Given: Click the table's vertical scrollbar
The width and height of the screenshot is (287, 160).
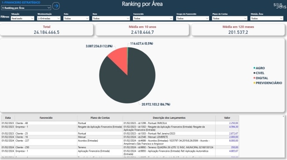Looking at the screenshot, I should 283,136.
